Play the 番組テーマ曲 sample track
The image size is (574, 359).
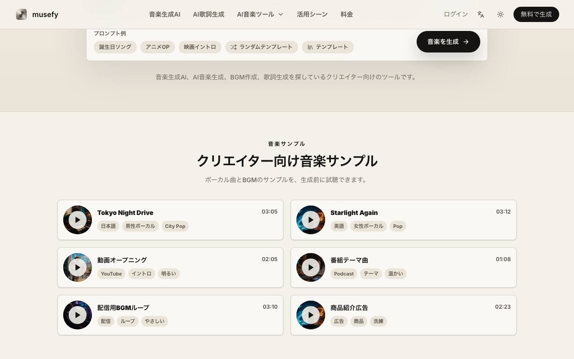[311, 267]
